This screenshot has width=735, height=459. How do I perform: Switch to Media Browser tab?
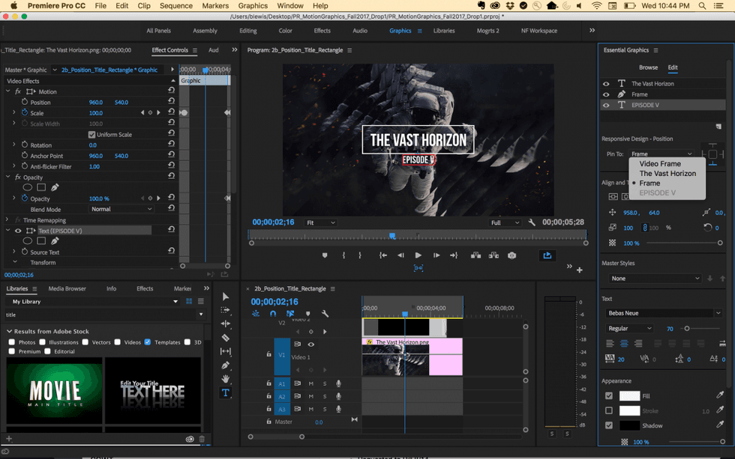point(67,289)
